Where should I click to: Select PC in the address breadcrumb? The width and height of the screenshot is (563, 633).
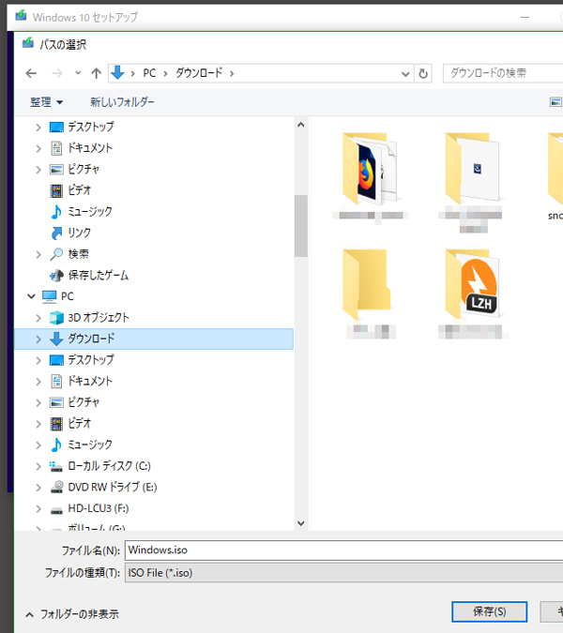coord(149,73)
